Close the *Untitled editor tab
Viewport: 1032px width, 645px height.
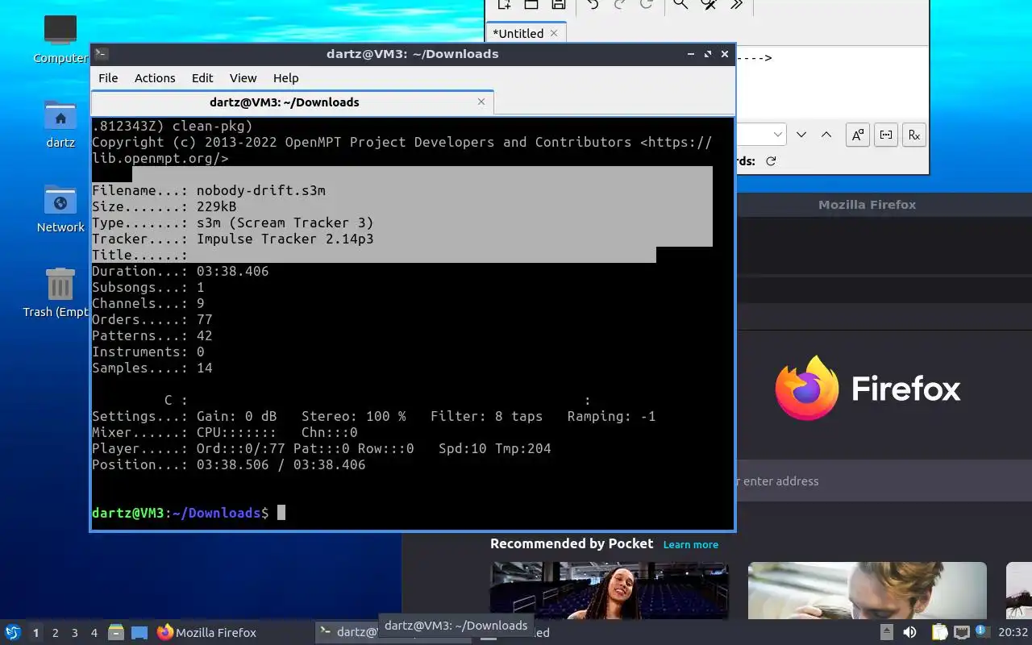pos(554,33)
